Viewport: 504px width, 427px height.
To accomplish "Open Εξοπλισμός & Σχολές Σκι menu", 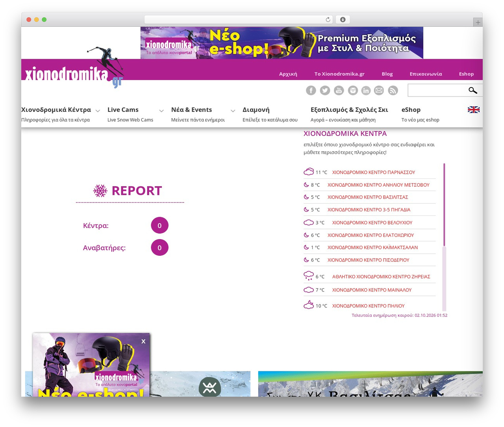I will pos(349,110).
